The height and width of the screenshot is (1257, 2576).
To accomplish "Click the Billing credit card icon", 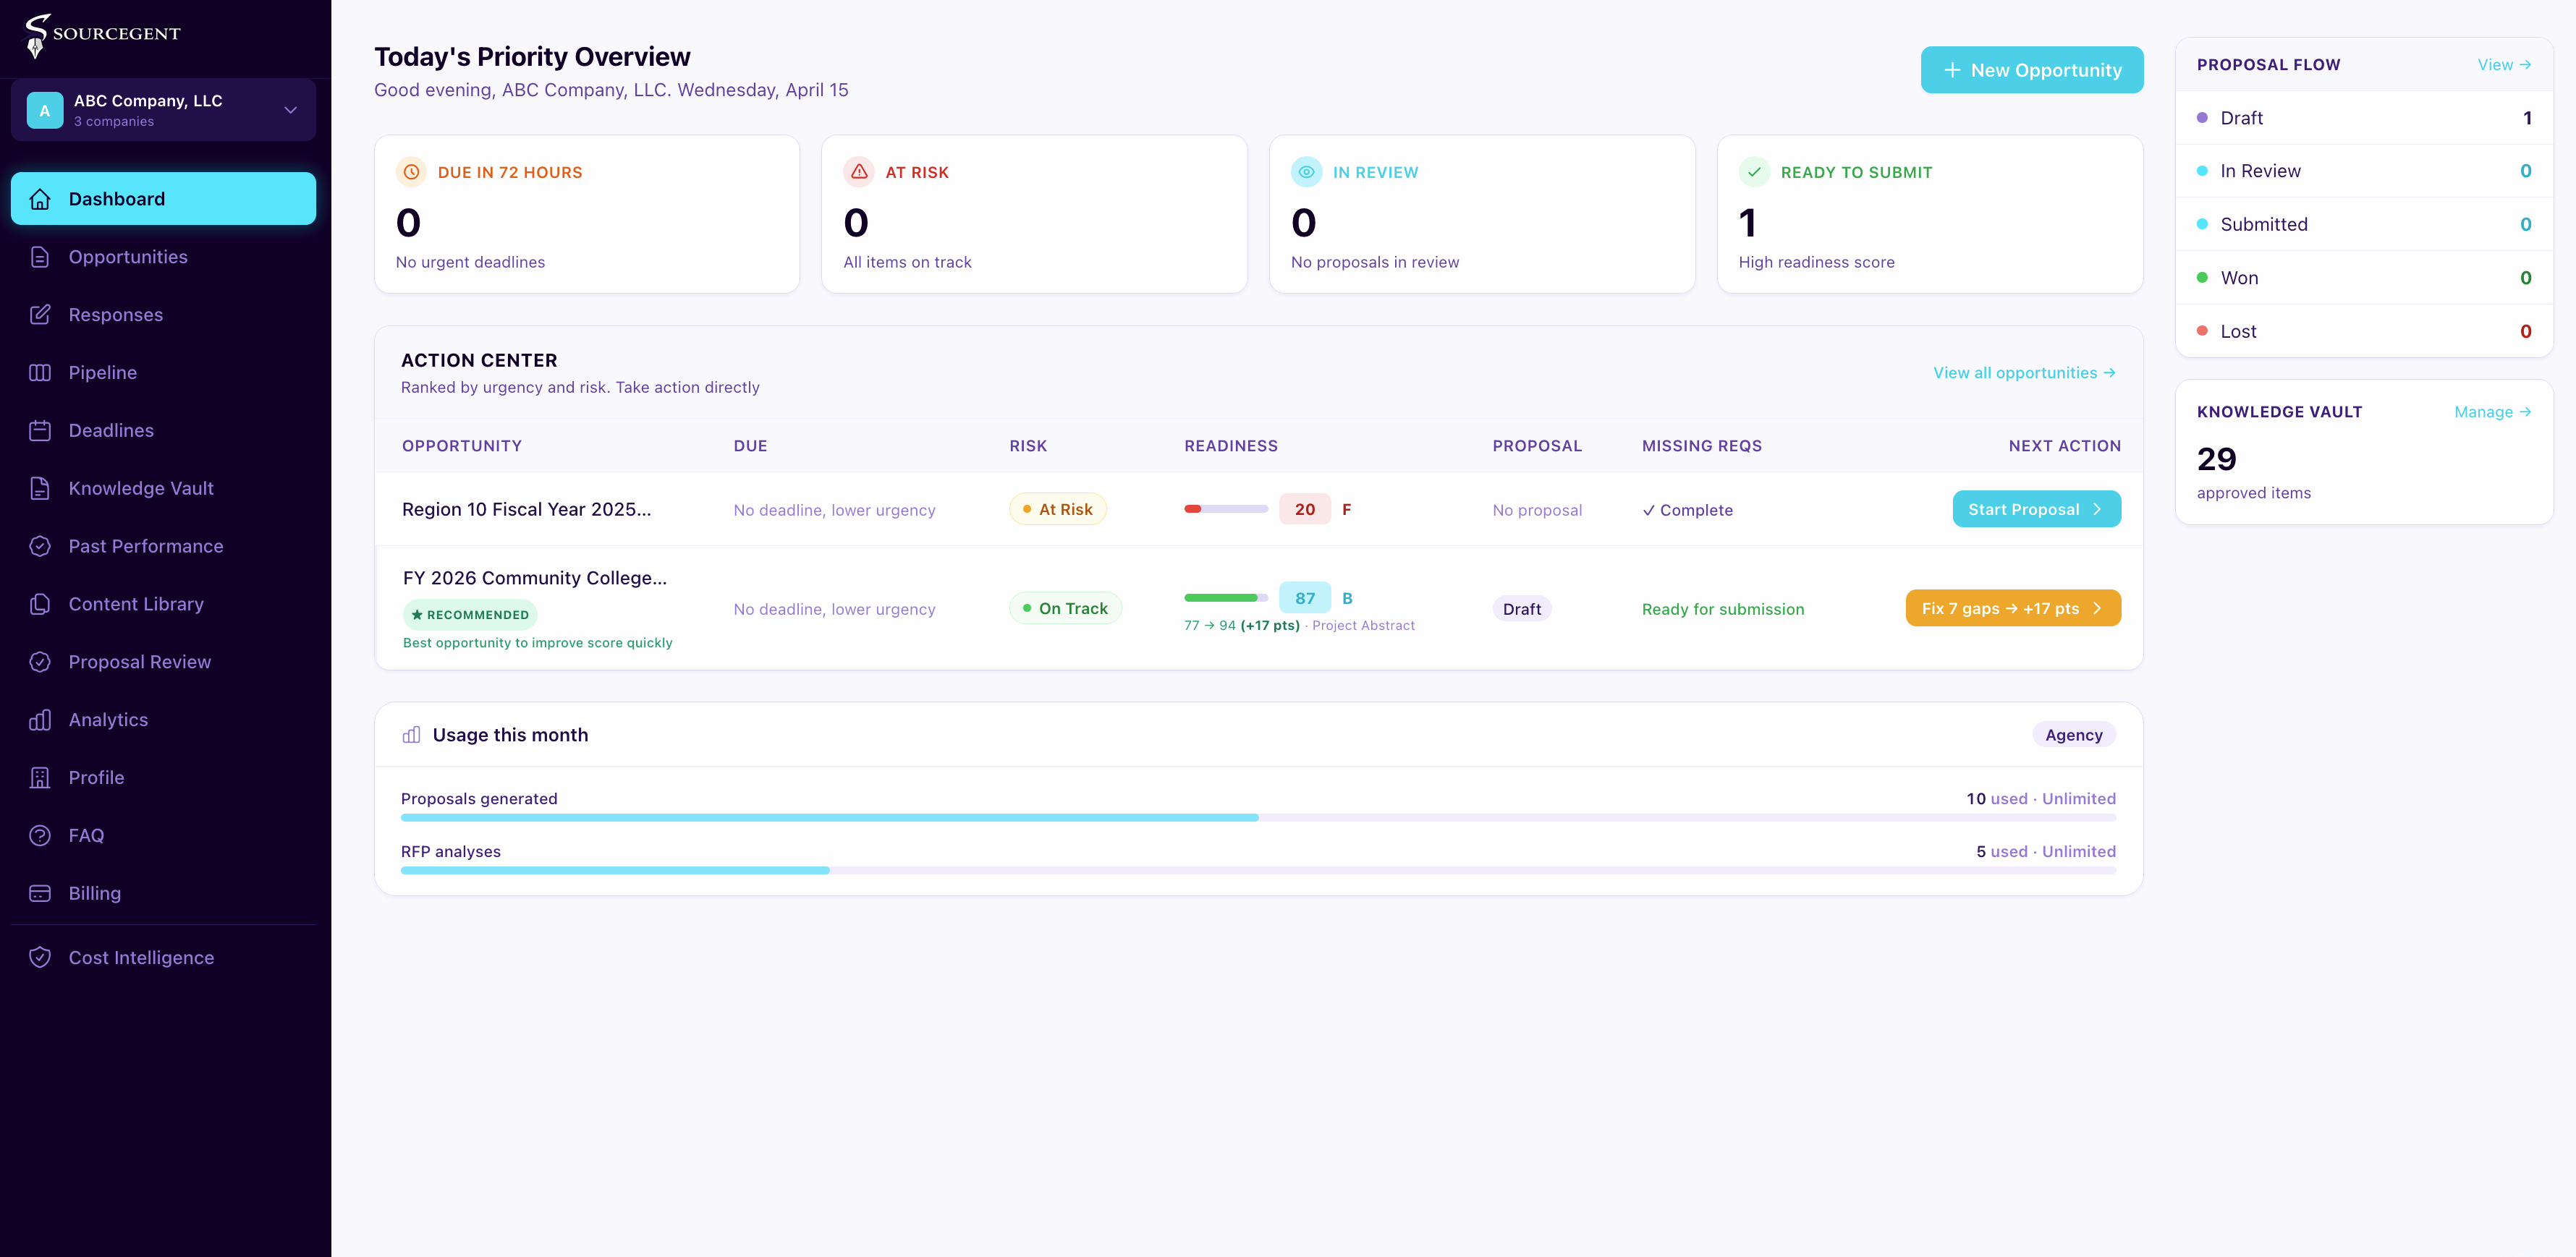I will (x=40, y=893).
